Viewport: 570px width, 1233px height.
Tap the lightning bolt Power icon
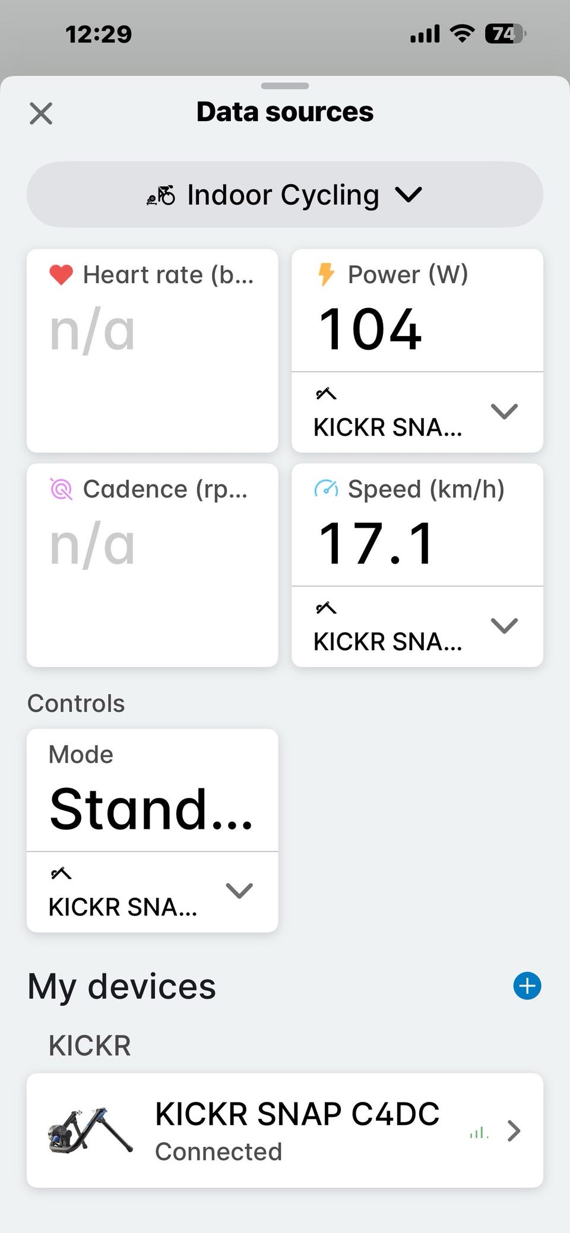click(326, 274)
